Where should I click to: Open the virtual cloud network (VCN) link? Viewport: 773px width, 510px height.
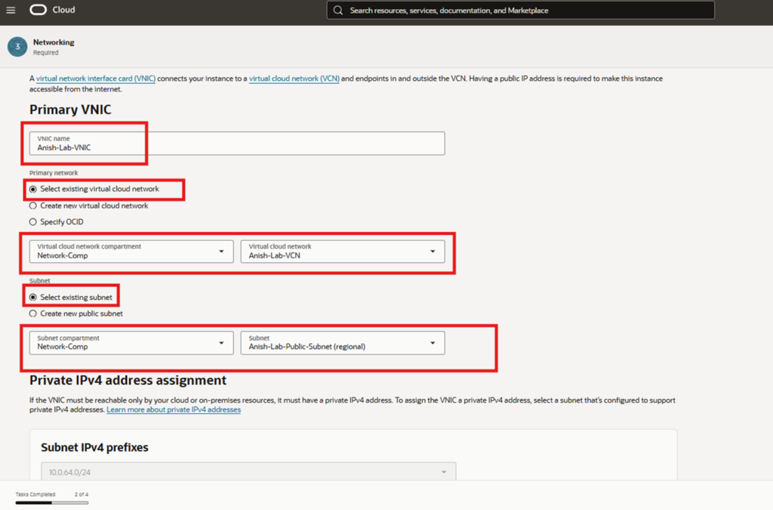click(x=294, y=79)
